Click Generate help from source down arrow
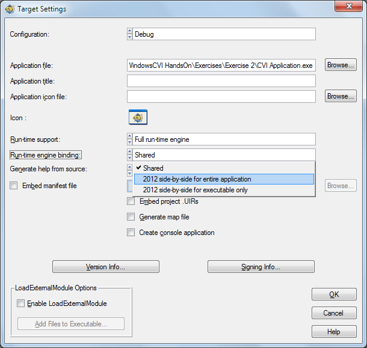367x348 pixels. pos(130,173)
